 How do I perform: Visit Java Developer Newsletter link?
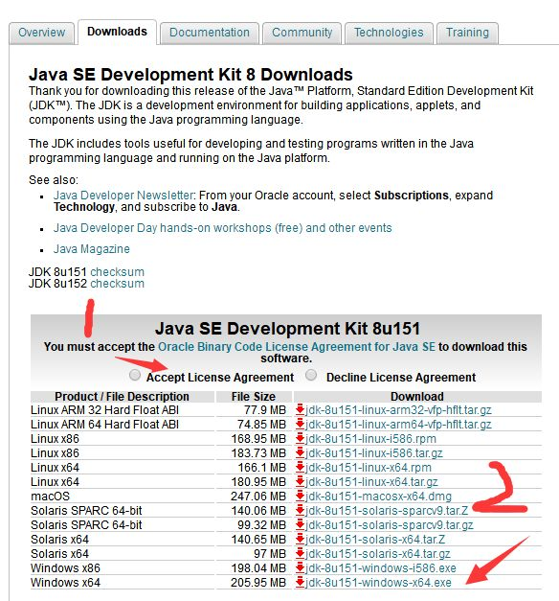point(123,196)
